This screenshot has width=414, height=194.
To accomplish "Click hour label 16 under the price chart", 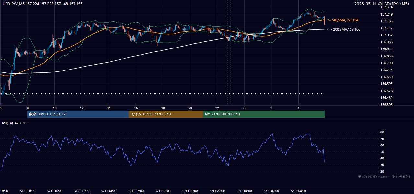I will coord(136,108).
